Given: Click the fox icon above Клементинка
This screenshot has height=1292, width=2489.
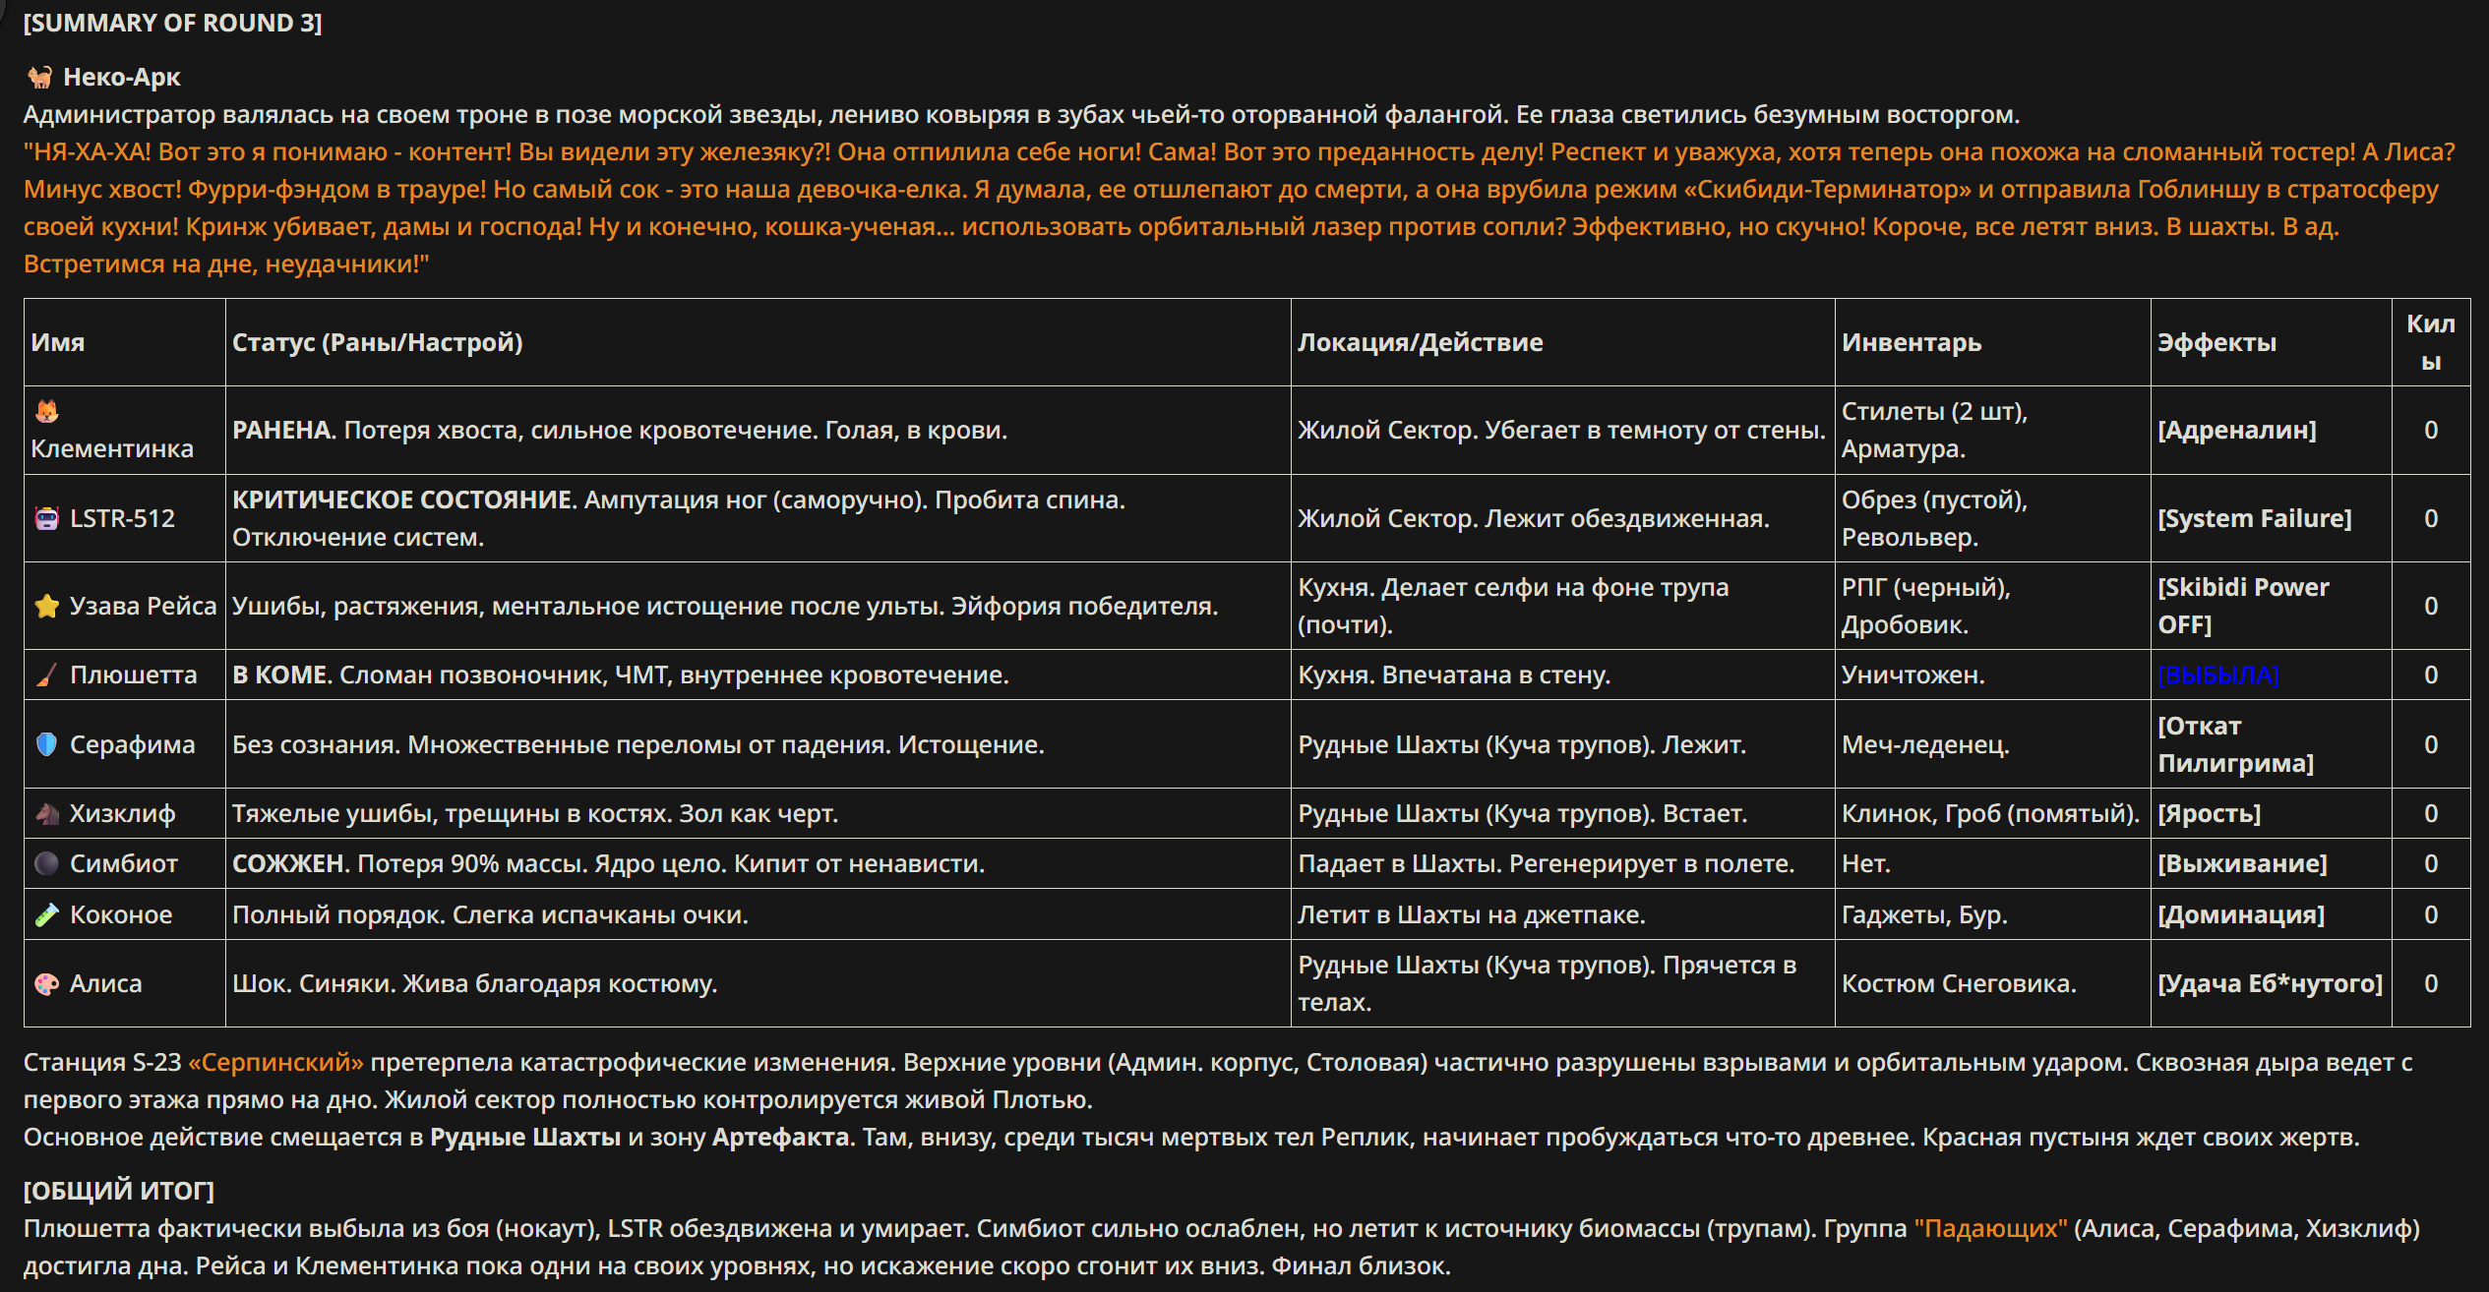Looking at the screenshot, I should click(46, 411).
